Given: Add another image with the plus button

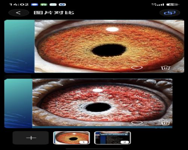Looking at the screenshot, I should pyautogui.click(x=31, y=138).
